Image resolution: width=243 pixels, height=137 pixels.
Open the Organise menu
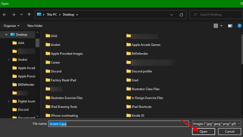click(x=11, y=26)
